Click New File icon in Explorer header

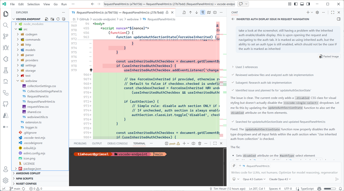click(x=46, y=19)
